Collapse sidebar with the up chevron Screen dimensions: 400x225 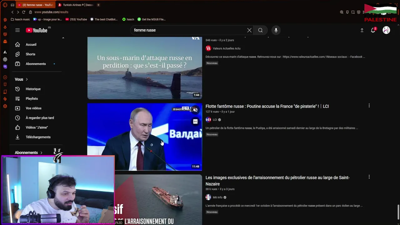point(63,38)
